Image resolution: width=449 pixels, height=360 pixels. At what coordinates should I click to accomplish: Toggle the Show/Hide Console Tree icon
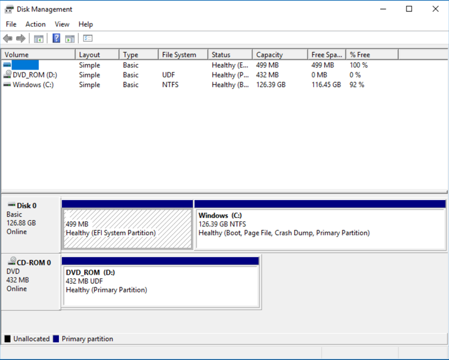tap(38, 38)
